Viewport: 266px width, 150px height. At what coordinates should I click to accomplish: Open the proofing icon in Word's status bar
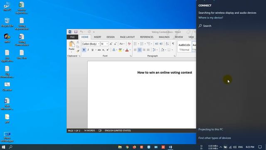pos(100,130)
